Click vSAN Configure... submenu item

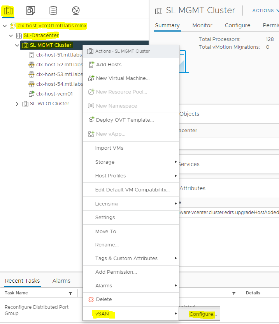coord(199,314)
